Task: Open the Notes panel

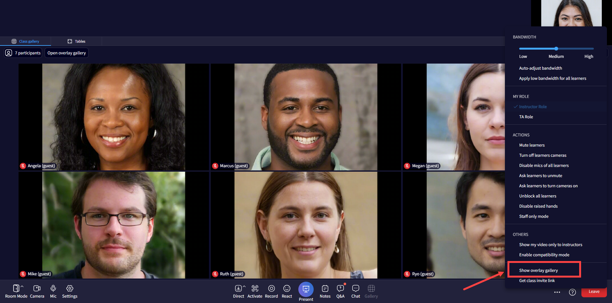Action: [x=325, y=291]
